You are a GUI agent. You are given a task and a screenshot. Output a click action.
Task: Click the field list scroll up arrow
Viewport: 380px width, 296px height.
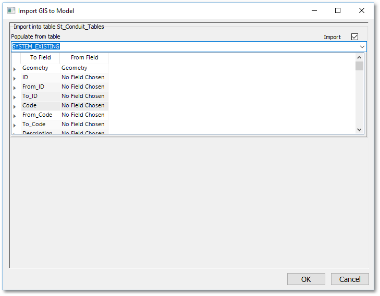[x=359, y=57]
